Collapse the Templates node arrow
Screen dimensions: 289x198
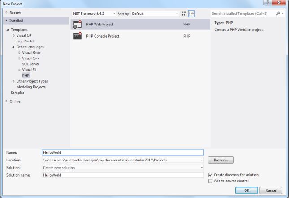8,30
